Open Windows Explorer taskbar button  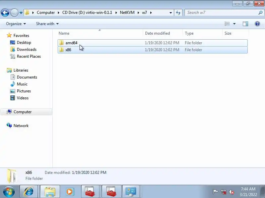[50, 191]
